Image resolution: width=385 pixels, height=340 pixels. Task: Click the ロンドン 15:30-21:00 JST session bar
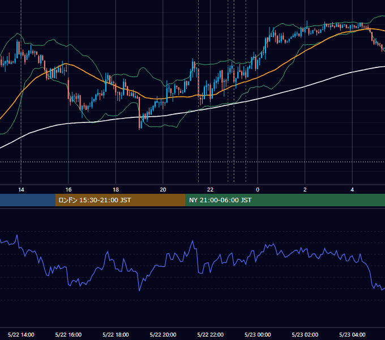120,200
